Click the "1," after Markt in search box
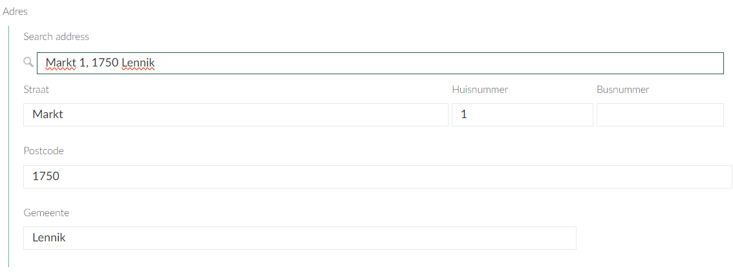Image resolution: width=733 pixels, height=273 pixels. coord(84,63)
